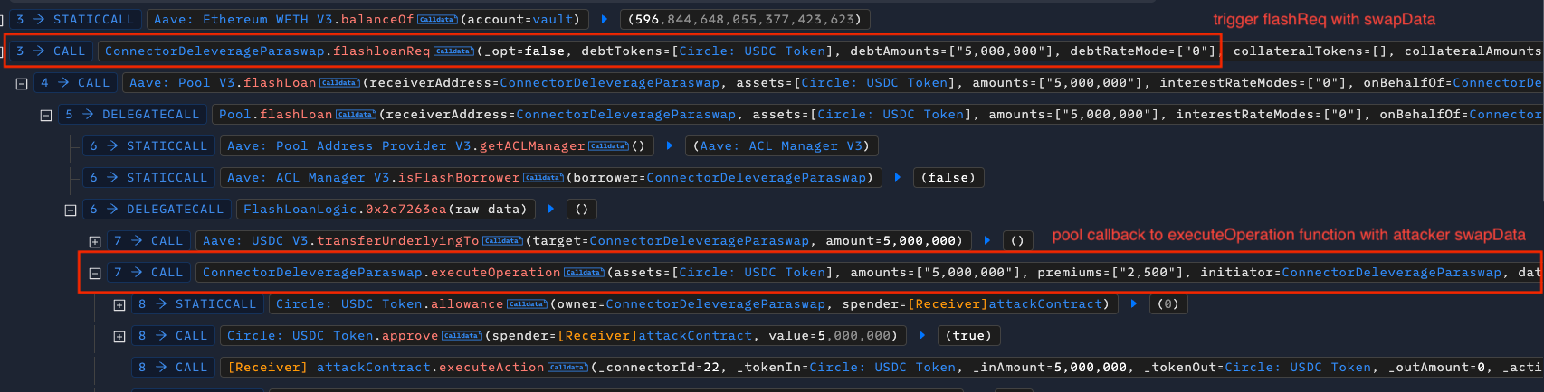
Task: Click the '3 → STATICCALL' call type badge
Action: 75,19
